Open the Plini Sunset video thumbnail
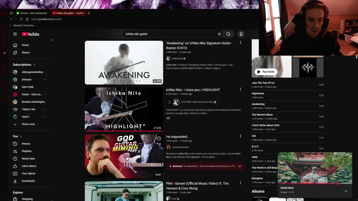Screen dimensions: 358x201 click(124, 191)
